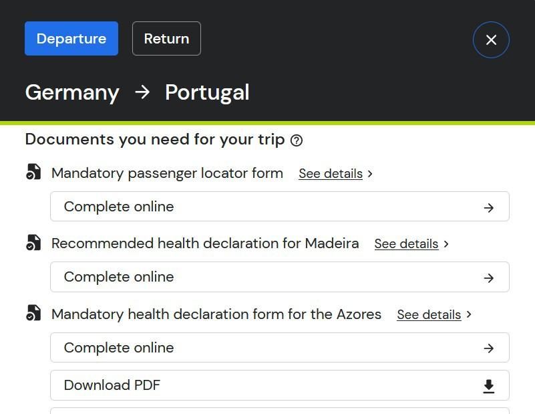Open See details for passenger locator form
Screen dimensions: 535x414
(x=330, y=173)
